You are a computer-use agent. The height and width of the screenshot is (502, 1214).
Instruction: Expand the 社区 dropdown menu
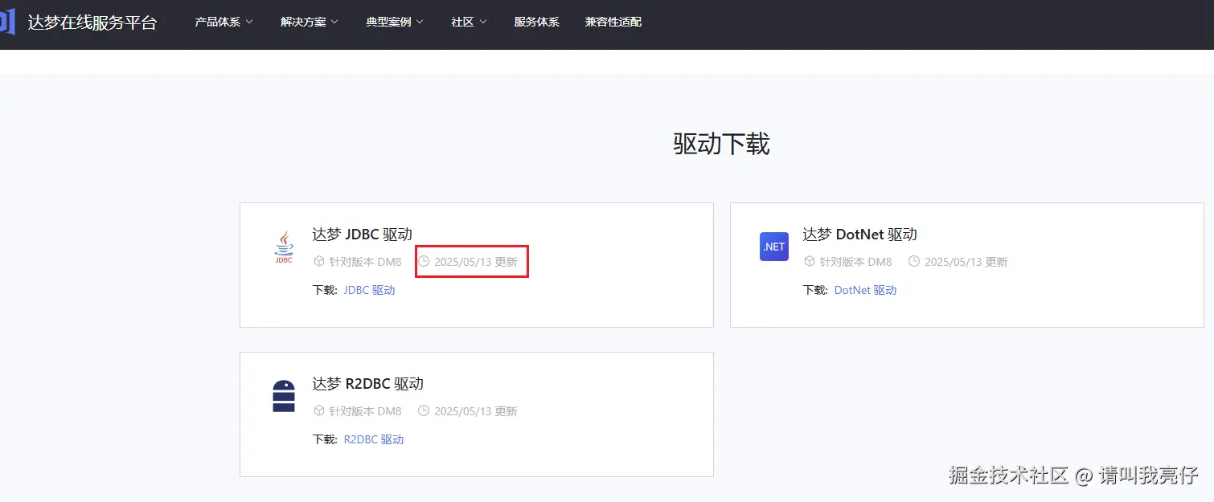pyautogui.click(x=470, y=22)
